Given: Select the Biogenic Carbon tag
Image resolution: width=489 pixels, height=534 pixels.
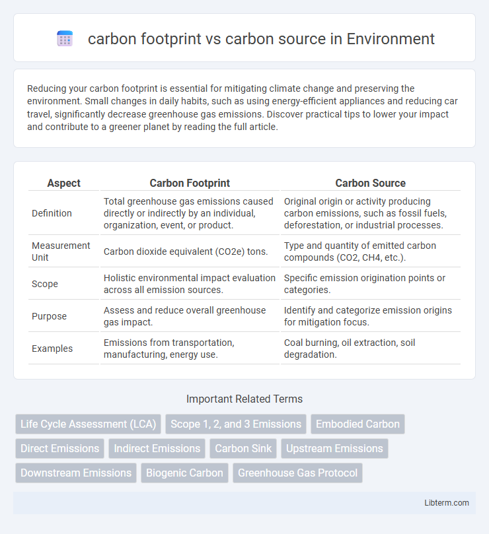Looking at the screenshot, I should [184, 473].
